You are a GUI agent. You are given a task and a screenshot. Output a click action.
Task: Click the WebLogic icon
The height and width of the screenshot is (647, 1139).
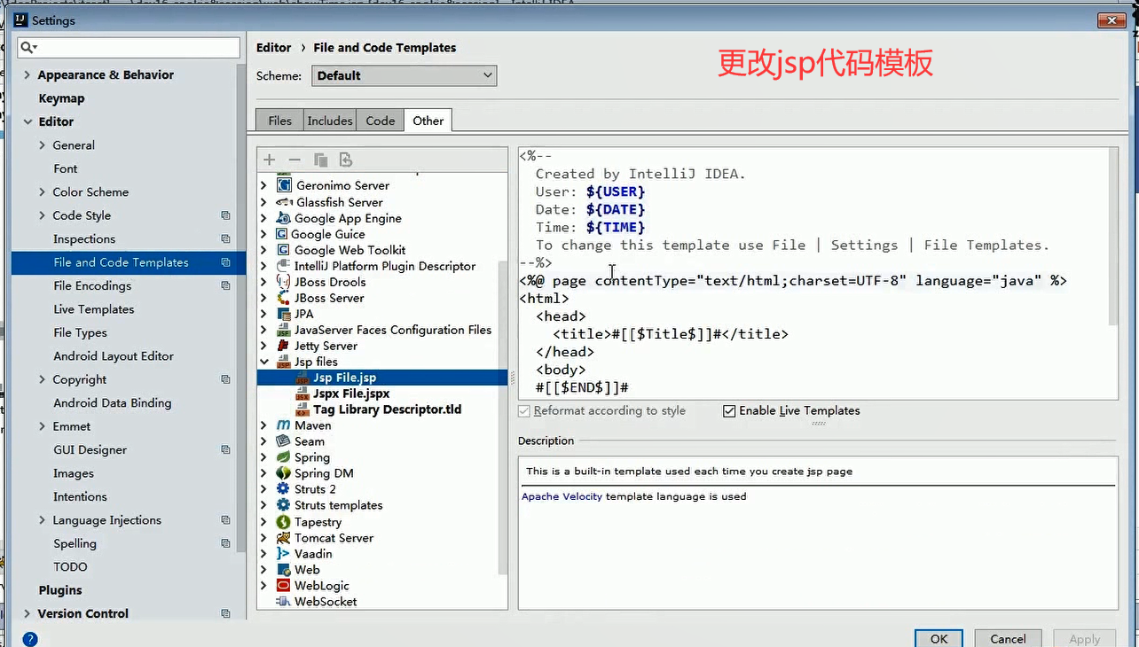coord(284,586)
